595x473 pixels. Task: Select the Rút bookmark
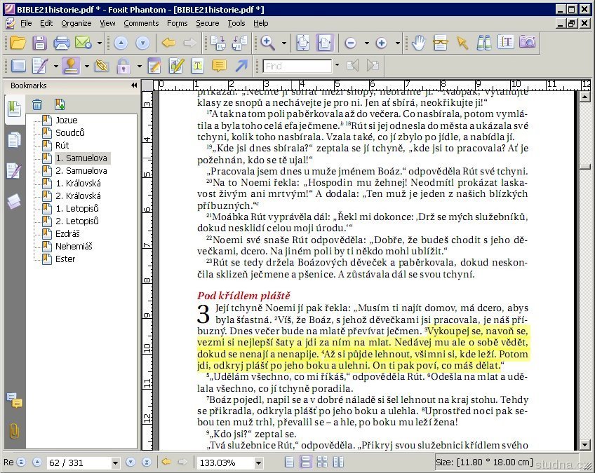pos(62,145)
